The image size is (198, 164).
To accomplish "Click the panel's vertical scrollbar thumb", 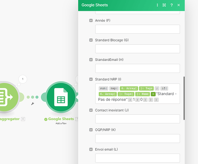I will tap(184, 98).
